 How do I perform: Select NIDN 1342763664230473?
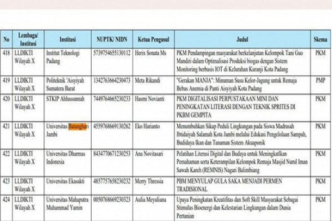click(112, 80)
